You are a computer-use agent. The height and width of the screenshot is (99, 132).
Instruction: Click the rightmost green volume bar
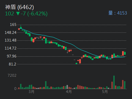pyautogui.click(x=125, y=85)
